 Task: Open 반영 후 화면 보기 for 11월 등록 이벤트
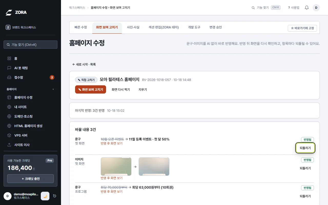[111, 143]
